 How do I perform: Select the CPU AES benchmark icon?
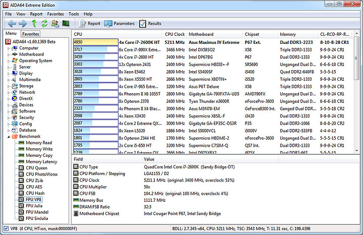[x=21, y=187]
